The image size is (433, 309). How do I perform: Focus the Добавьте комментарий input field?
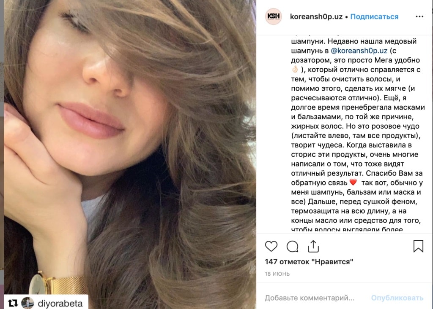pos(309,298)
